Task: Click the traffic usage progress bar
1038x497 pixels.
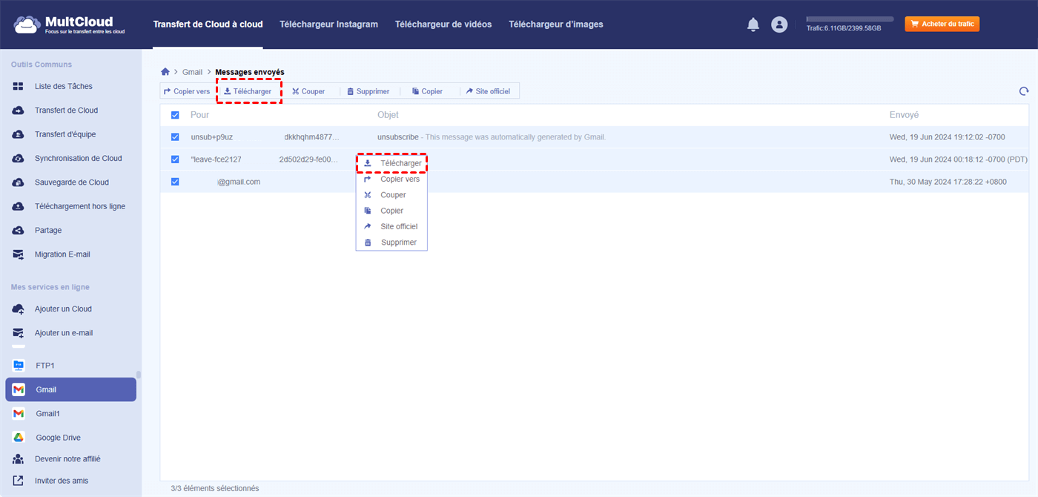Action: coord(850,19)
